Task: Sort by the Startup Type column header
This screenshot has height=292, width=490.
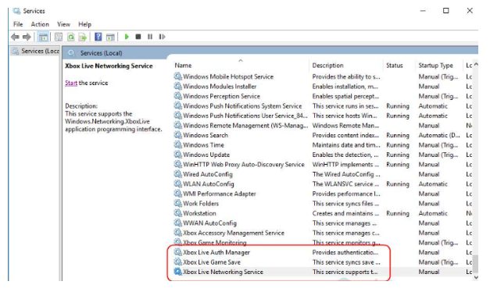Action: pos(435,66)
